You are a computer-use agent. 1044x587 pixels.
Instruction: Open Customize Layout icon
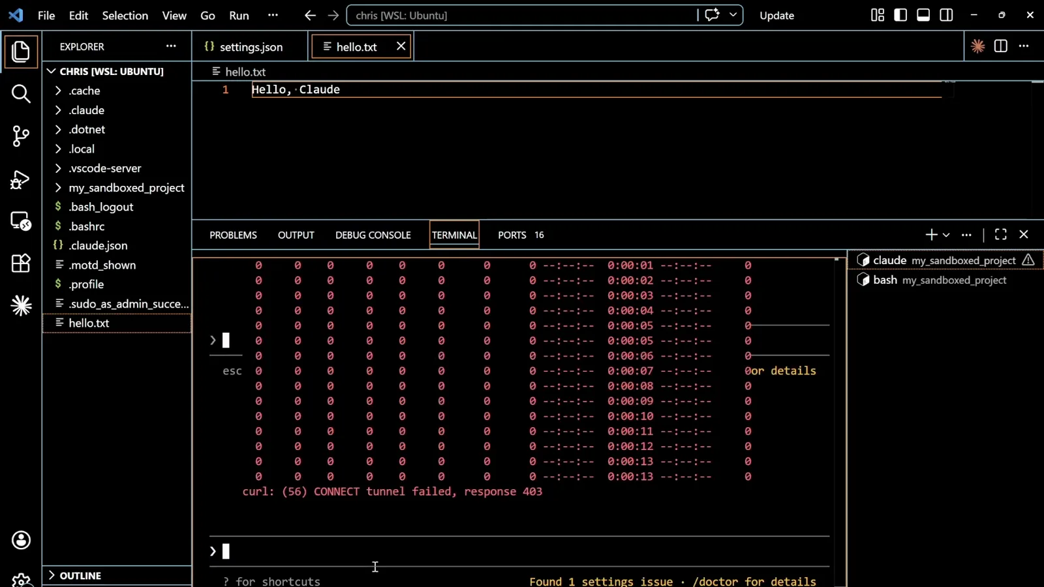(x=878, y=15)
